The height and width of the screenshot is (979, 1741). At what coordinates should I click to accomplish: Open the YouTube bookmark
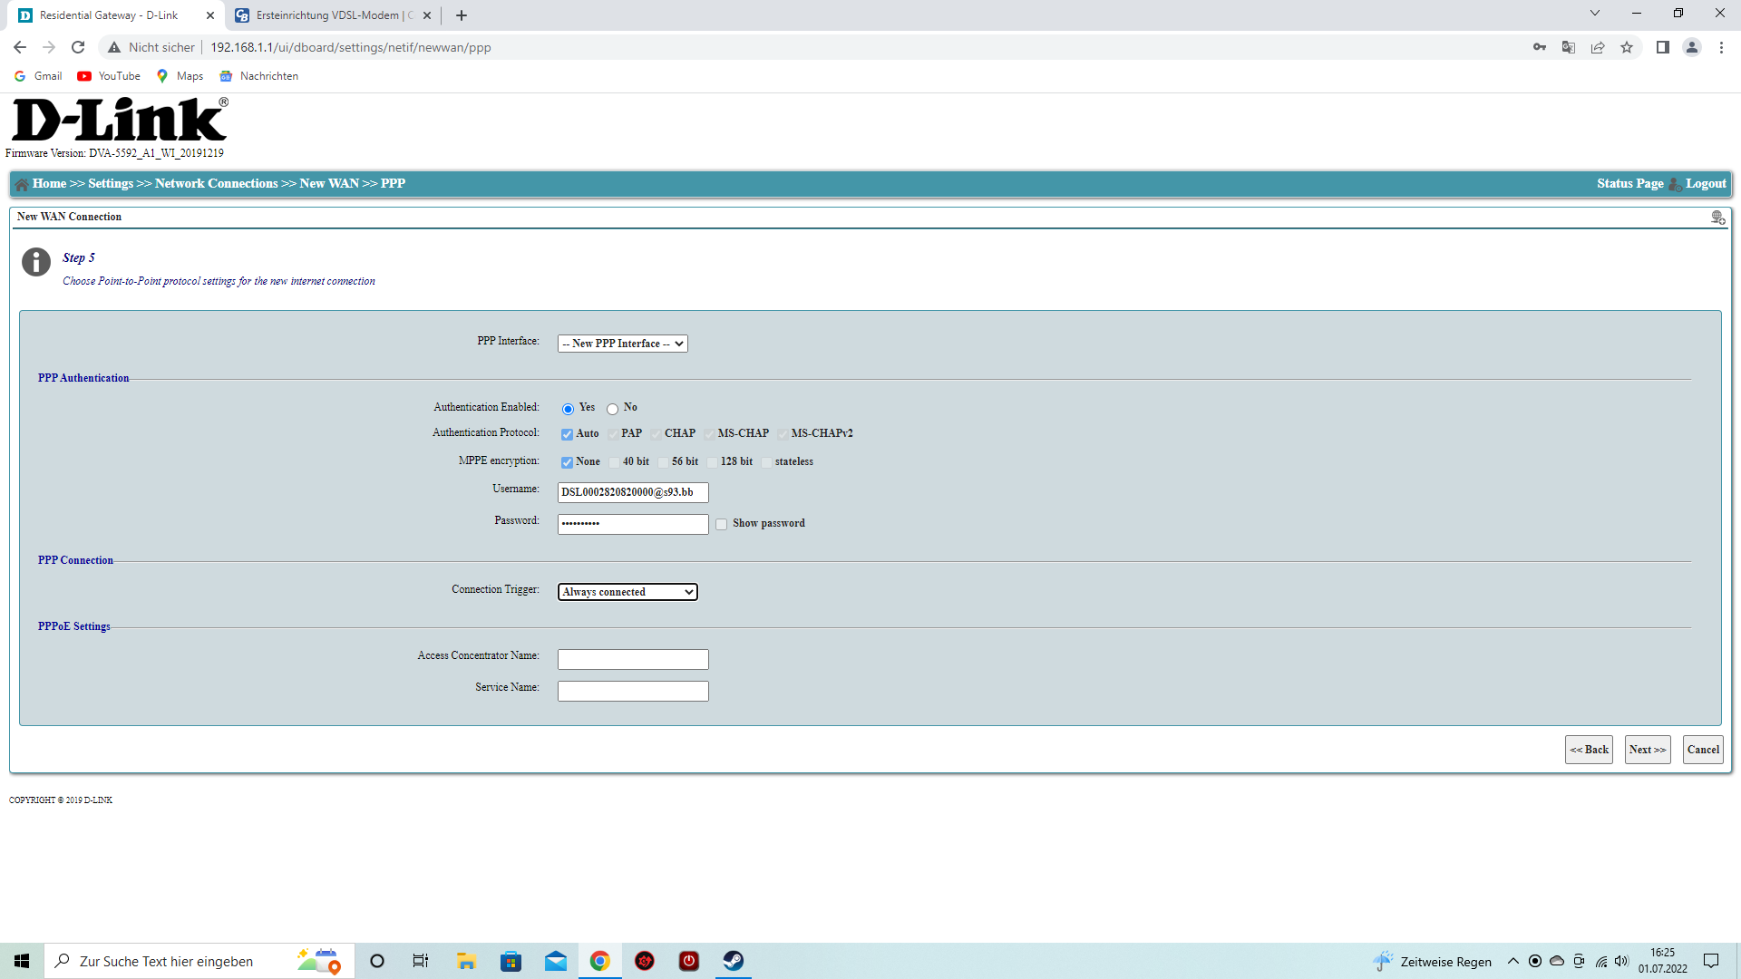109,76
